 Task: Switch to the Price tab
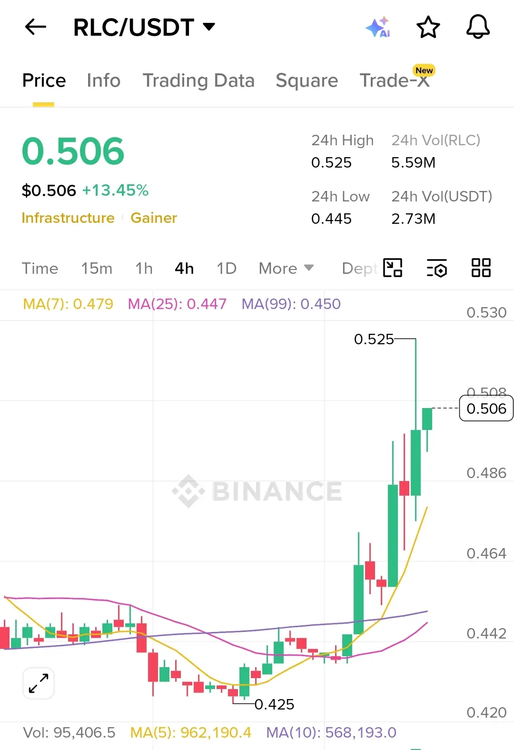(x=44, y=80)
